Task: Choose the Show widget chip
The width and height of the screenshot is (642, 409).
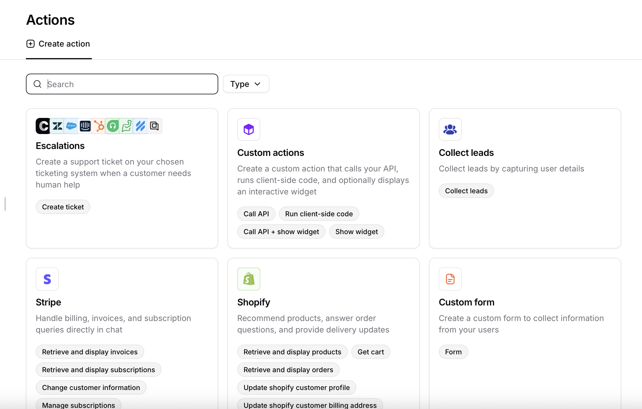Action: coord(357,232)
